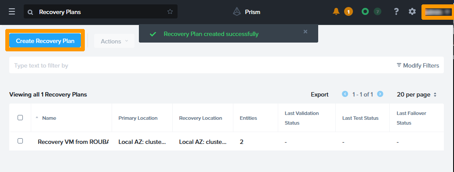
Task: Go to the next page arrow
Action: coord(380,94)
